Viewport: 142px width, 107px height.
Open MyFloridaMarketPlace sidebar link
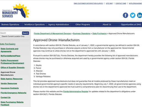(x=10, y=56)
